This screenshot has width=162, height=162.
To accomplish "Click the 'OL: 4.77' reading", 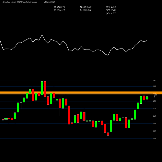I will coord(111,14).
